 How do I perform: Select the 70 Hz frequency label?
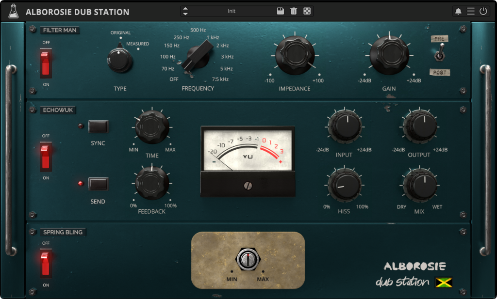pyautogui.click(x=168, y=69)
